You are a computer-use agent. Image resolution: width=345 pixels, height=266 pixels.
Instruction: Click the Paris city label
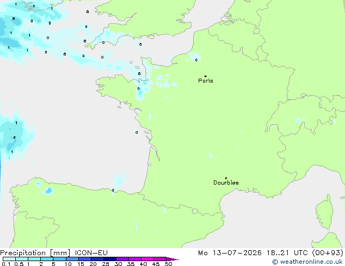tap(206, 80)
